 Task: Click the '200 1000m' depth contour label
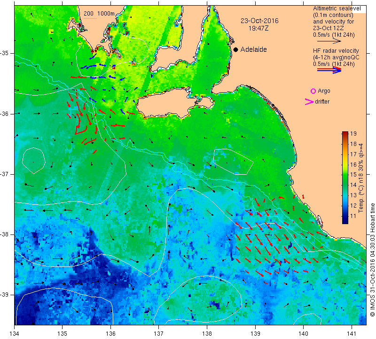pyautogui.click(x=99, y=14)
